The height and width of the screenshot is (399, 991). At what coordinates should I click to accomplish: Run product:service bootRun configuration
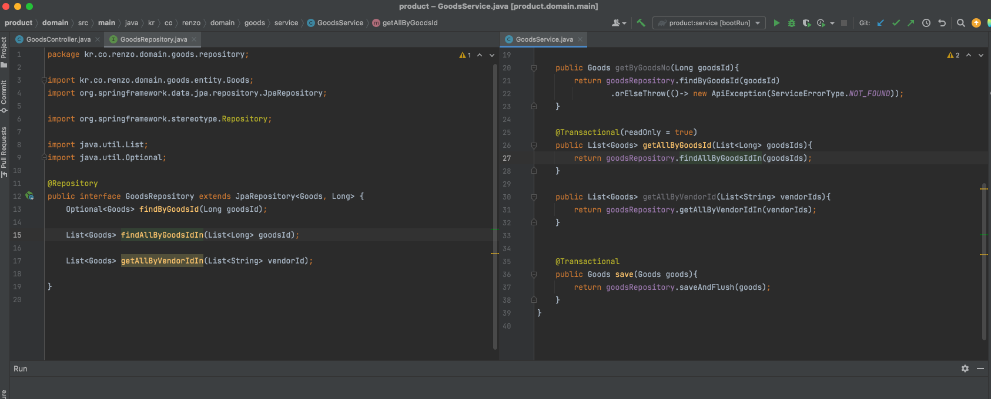coord(776,23)
